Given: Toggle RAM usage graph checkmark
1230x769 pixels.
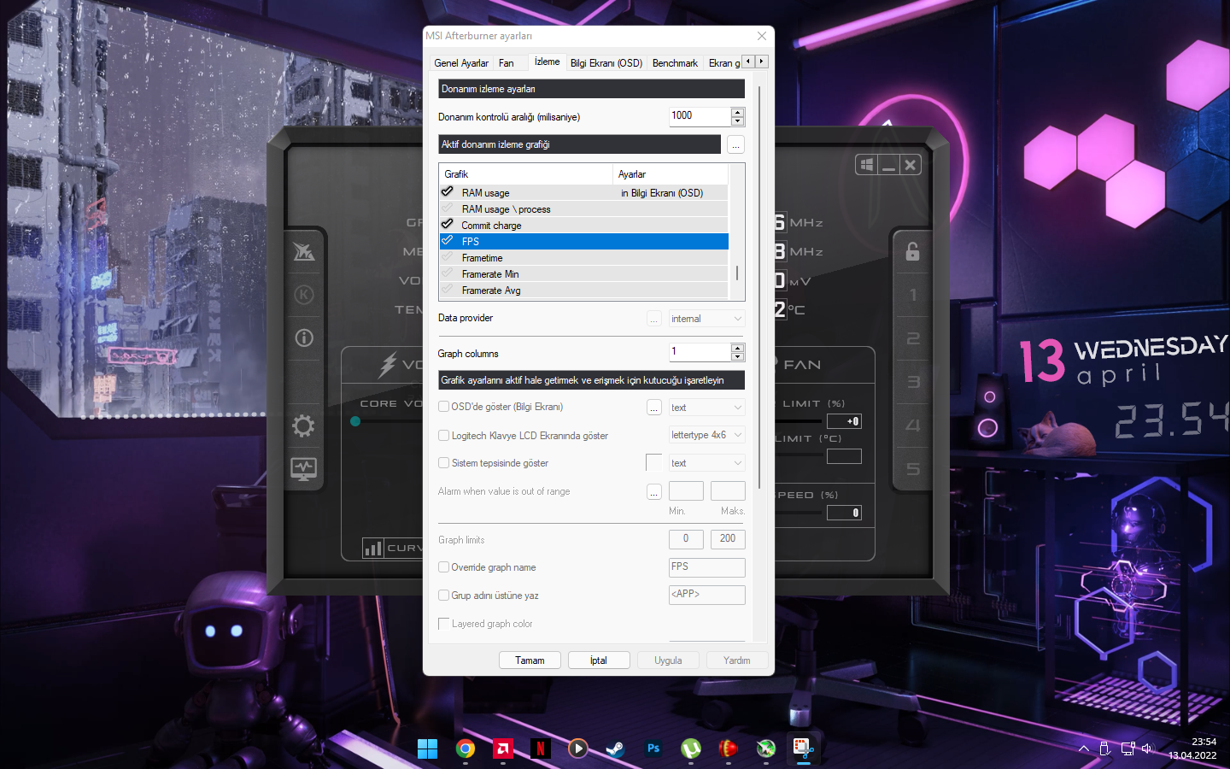Looking at the screenshot, I should coord(448,192).
